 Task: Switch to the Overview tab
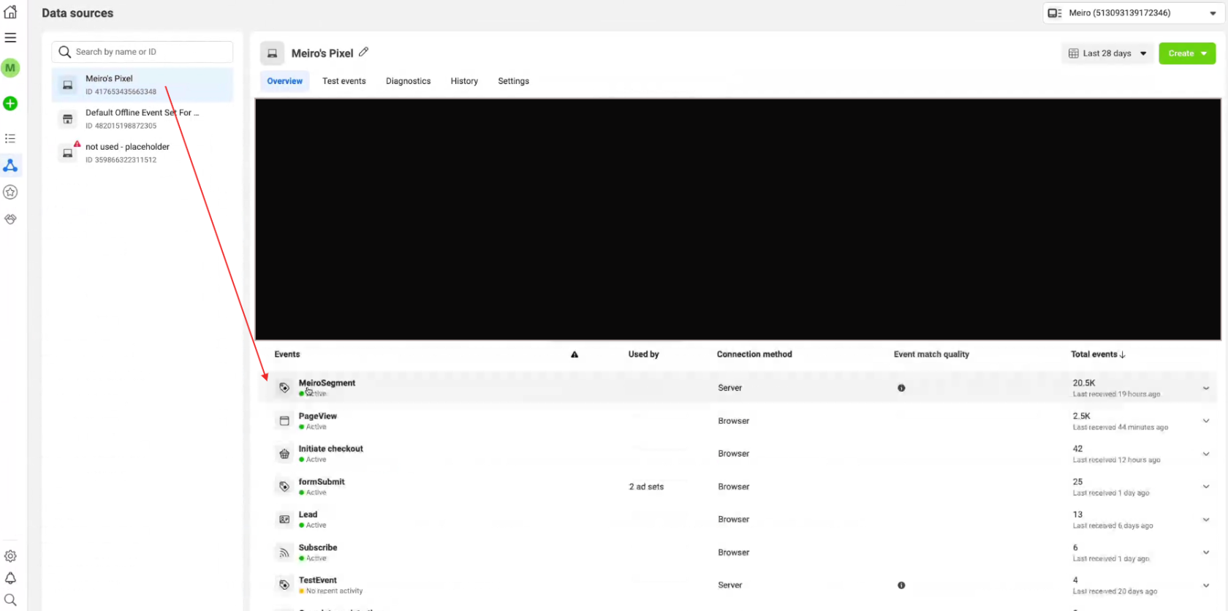coord(284,81)
